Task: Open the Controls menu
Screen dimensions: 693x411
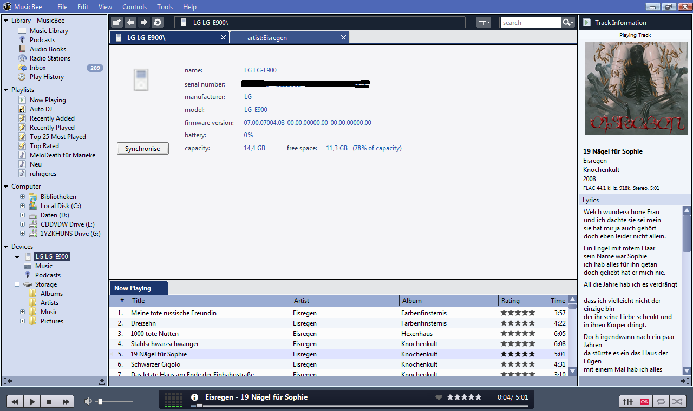Action: tap(135, 7)
